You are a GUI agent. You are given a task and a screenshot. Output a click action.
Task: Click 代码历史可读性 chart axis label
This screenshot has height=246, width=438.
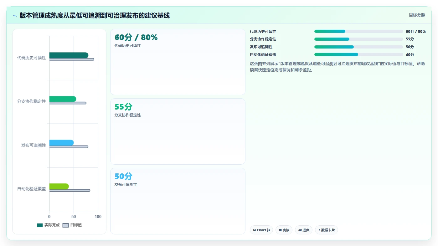[x=31, y=58]
